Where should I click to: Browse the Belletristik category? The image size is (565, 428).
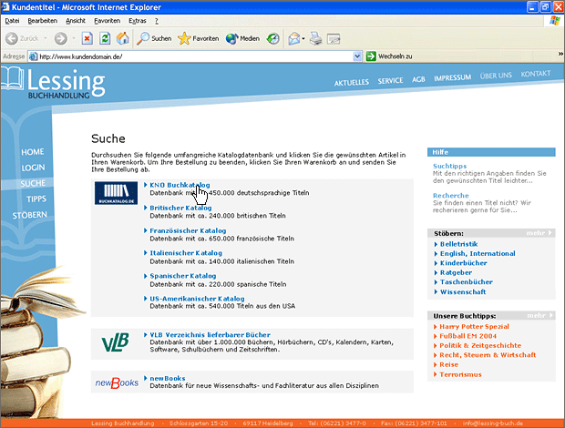pos(458,244)
